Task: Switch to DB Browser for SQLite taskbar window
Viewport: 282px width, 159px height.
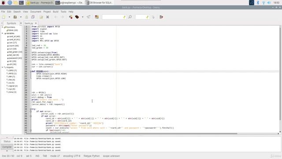Action: click(x=99, y=3)
